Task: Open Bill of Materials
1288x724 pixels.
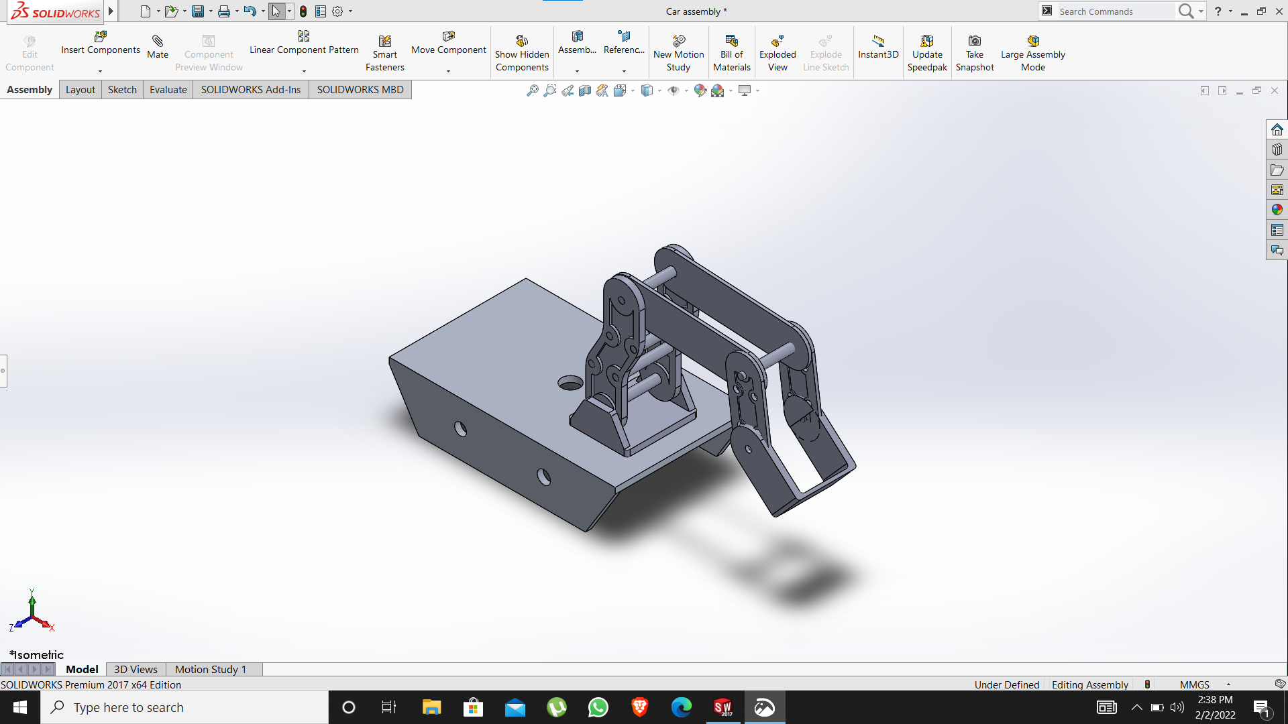Action: pos(732,53)
